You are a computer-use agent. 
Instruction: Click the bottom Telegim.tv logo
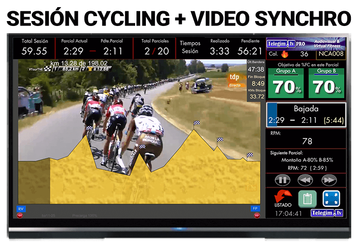pyautogui.click(x=327, y=213)
